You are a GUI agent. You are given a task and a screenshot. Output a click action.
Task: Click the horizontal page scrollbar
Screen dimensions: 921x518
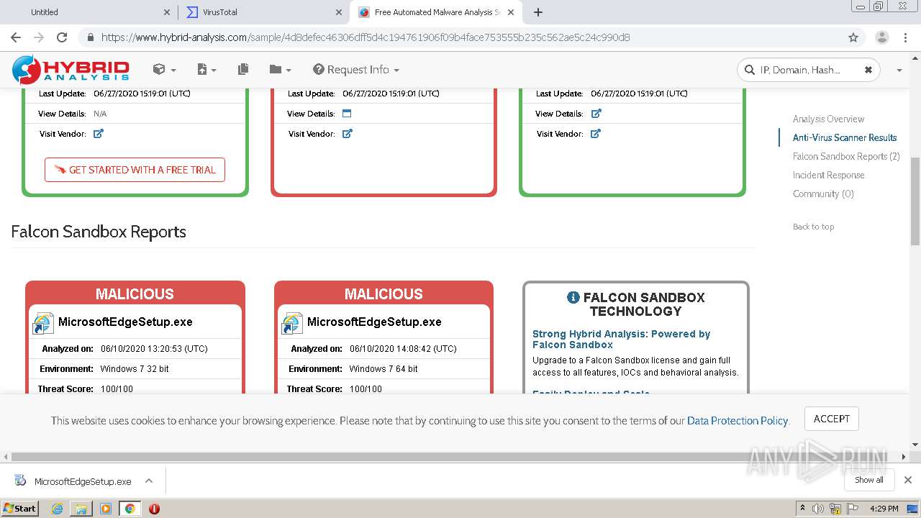pos(452,457)
